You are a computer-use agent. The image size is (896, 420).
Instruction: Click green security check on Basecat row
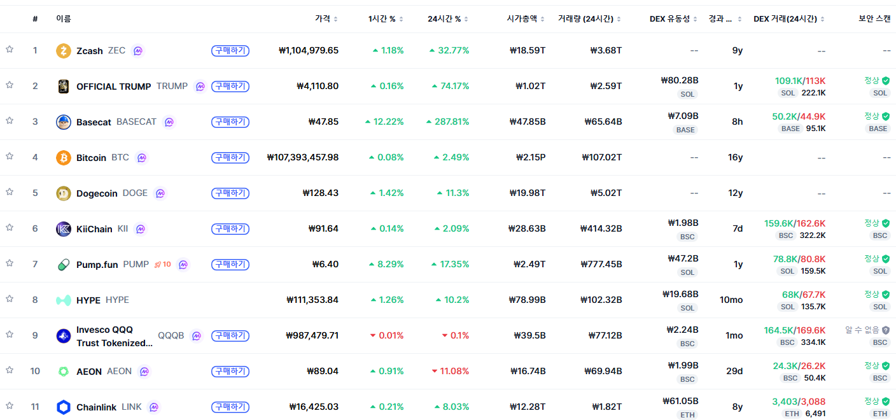pos(886,116)
